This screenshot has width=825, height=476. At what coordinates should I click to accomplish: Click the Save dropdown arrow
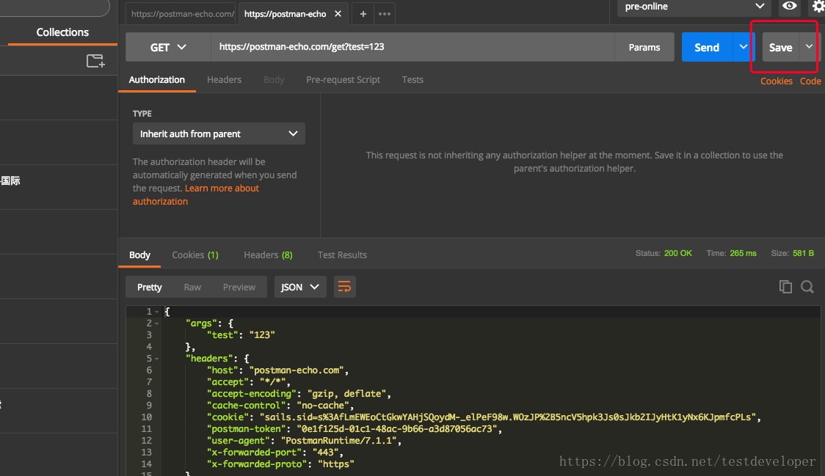point(809,47)
